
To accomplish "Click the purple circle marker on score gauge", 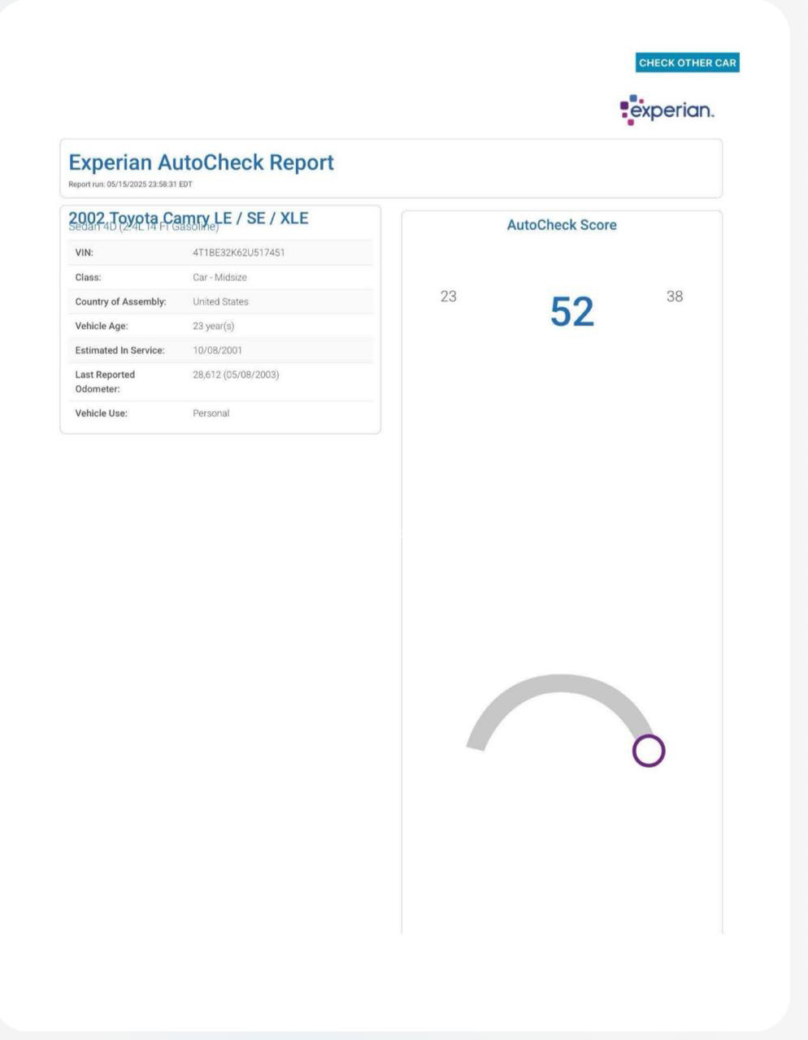I will (649, 751).
